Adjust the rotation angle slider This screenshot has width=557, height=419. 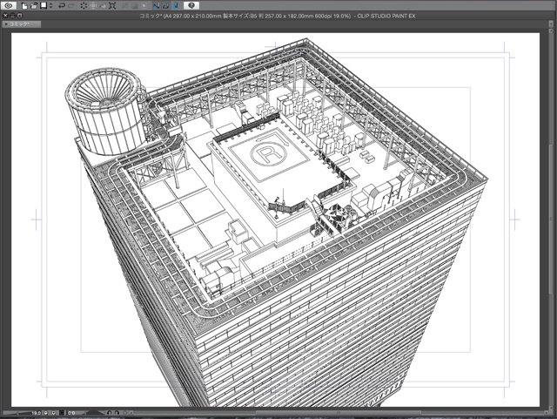point(93,413)
